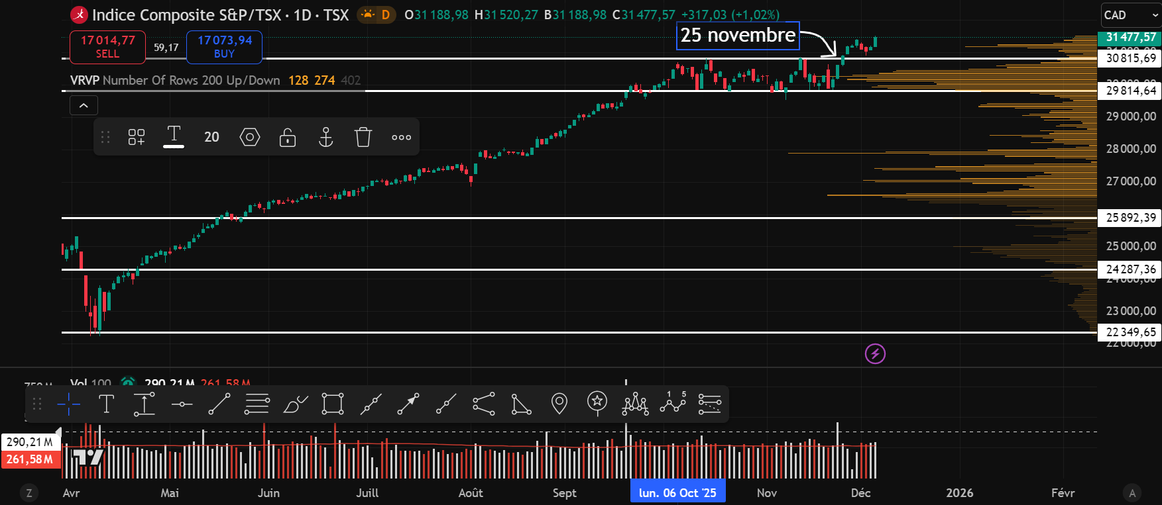
Task: Click the spread value 59,17
Action: point(166,48)
